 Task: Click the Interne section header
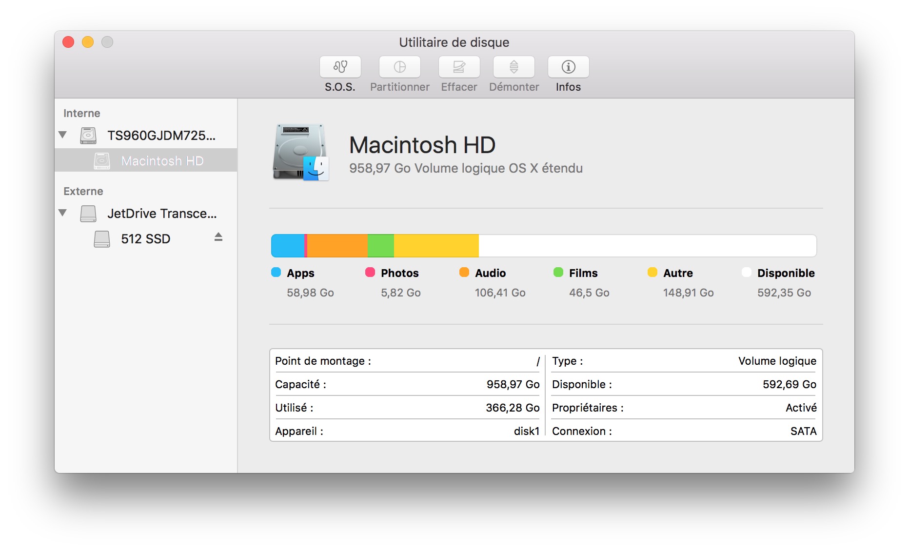[81, 113]
